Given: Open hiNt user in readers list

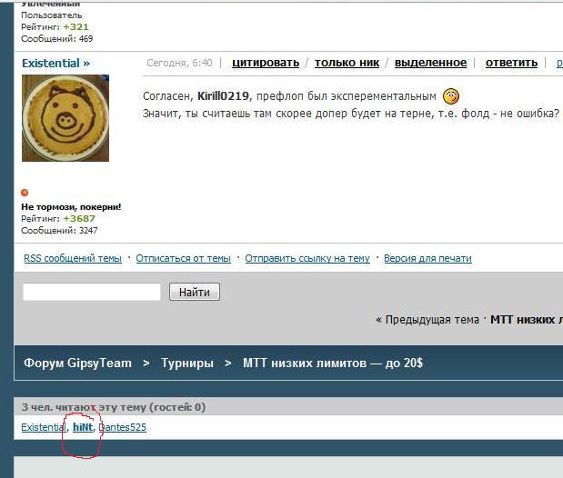Looking at the screenshot, I should tap(83, 427).
